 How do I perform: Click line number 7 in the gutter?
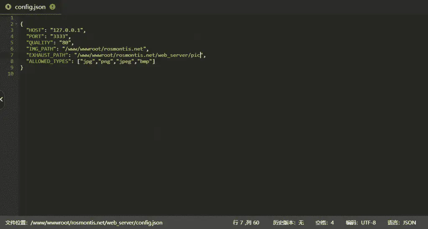pos(12,55)
